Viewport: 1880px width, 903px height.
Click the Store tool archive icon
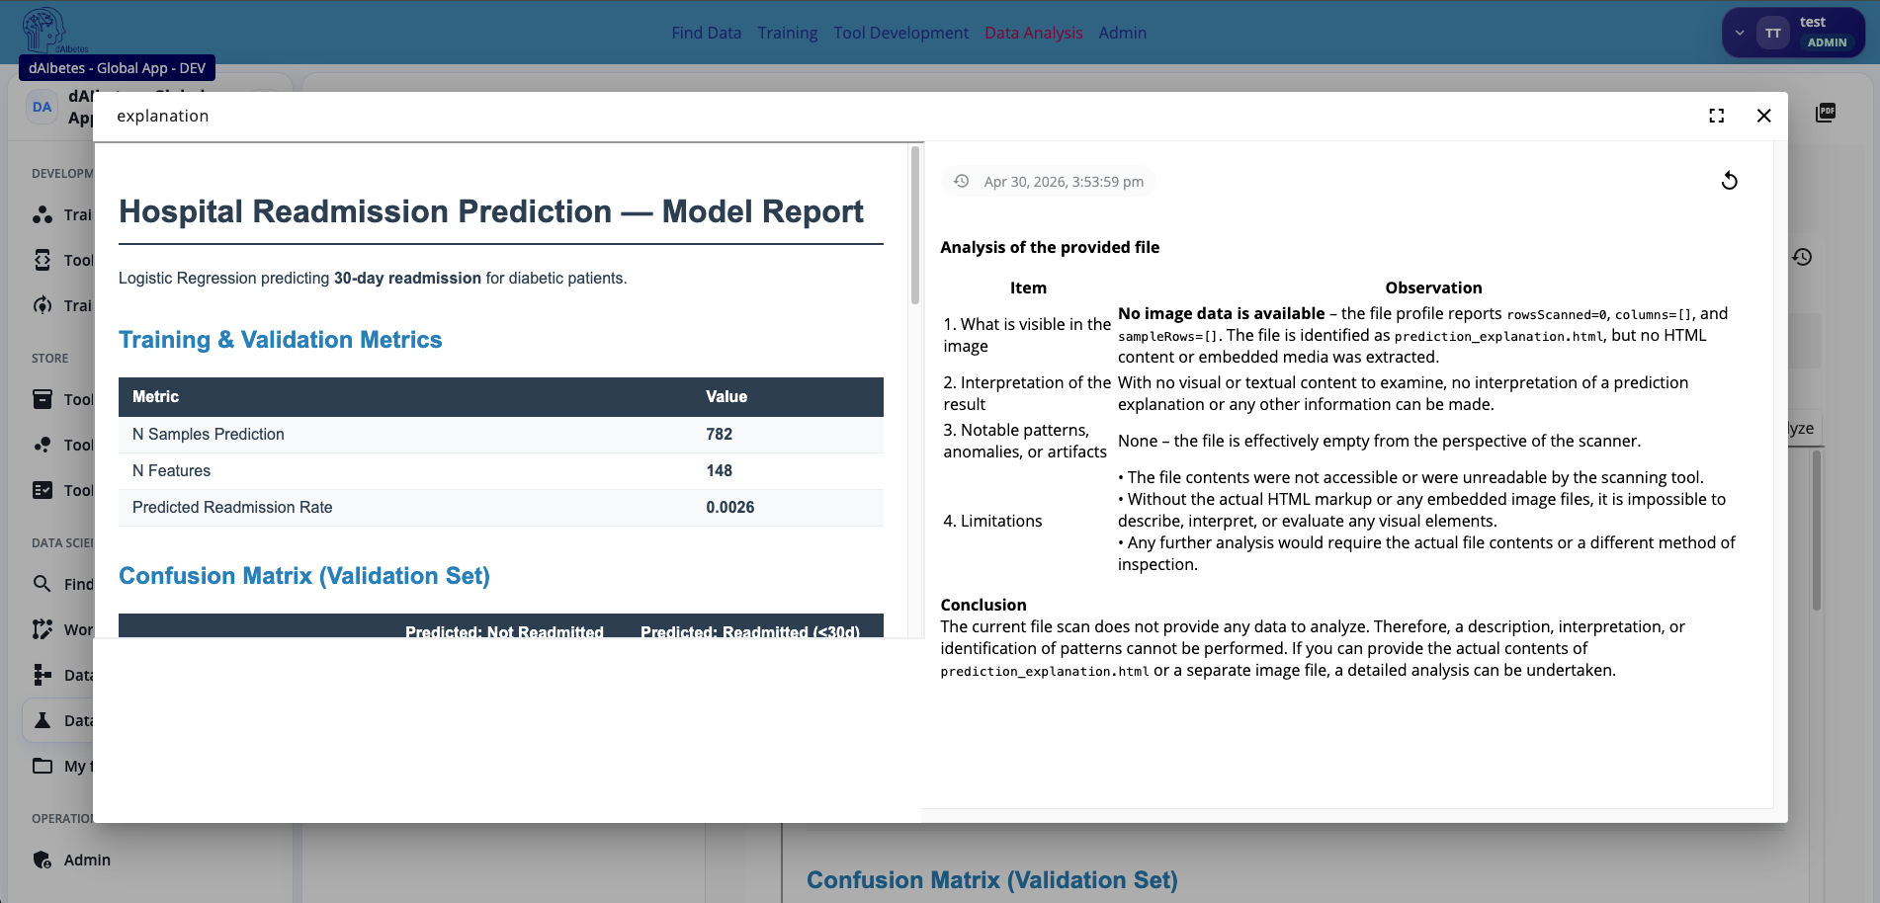(x=43, y=399)
